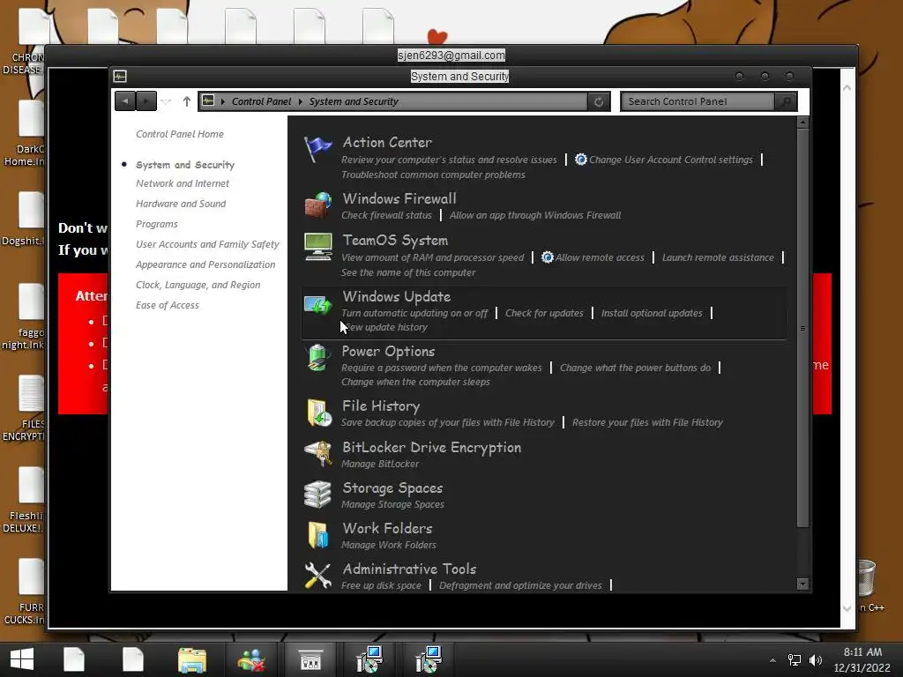This screenshot has height=677, width=903.
Task: Click the volume speaker tray icon
Action: [816, 660]
